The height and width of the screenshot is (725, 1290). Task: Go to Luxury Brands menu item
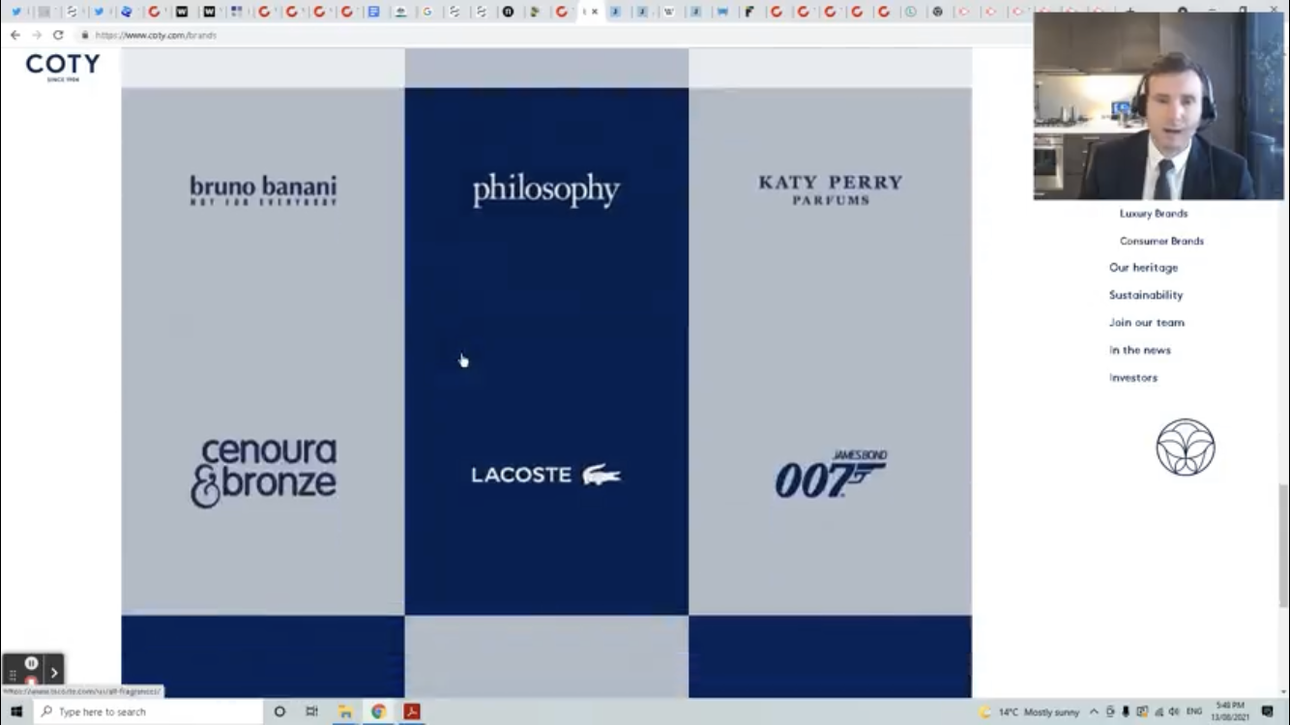click(x=1154, y=214)
